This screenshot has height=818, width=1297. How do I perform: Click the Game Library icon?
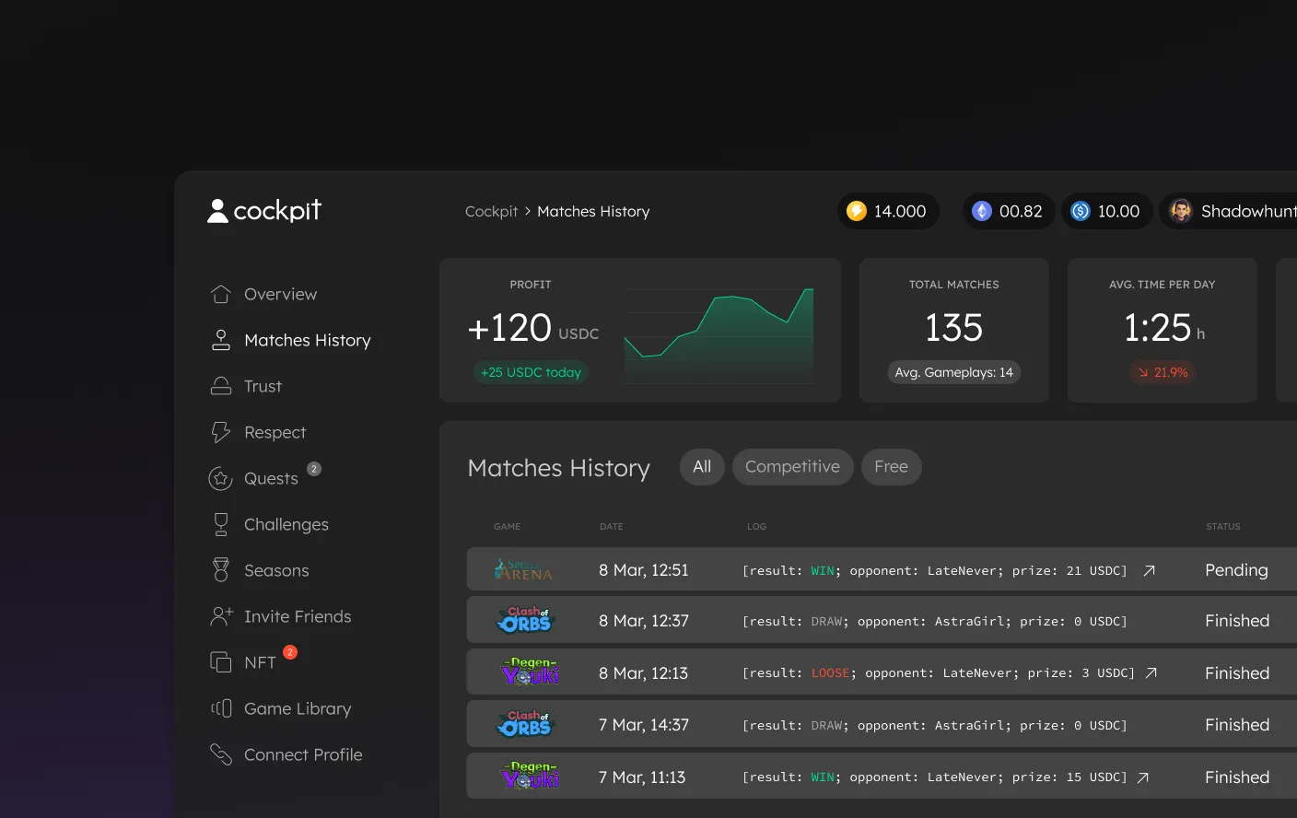(221, 708)
